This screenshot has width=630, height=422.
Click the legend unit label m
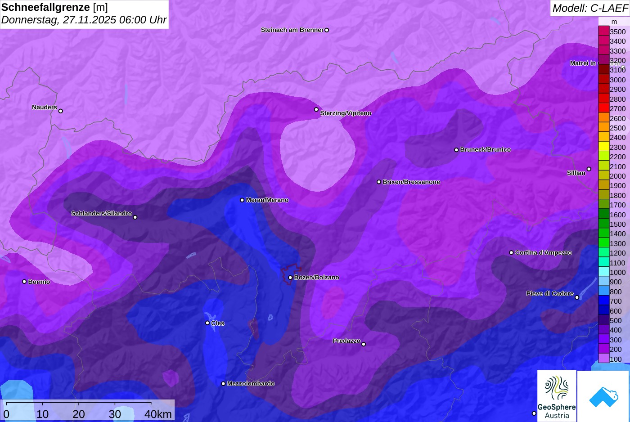point(614,22)
